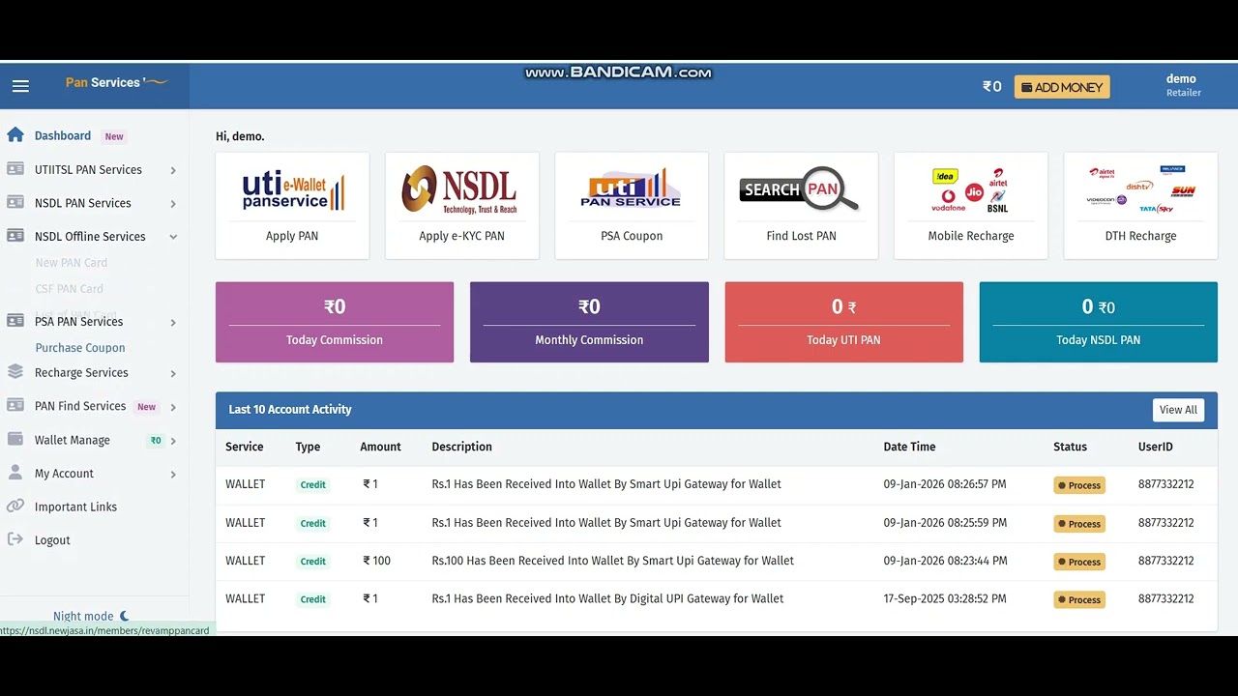Click View All account activity button
The image size is (1238, 696).
tap(1178, 410)
